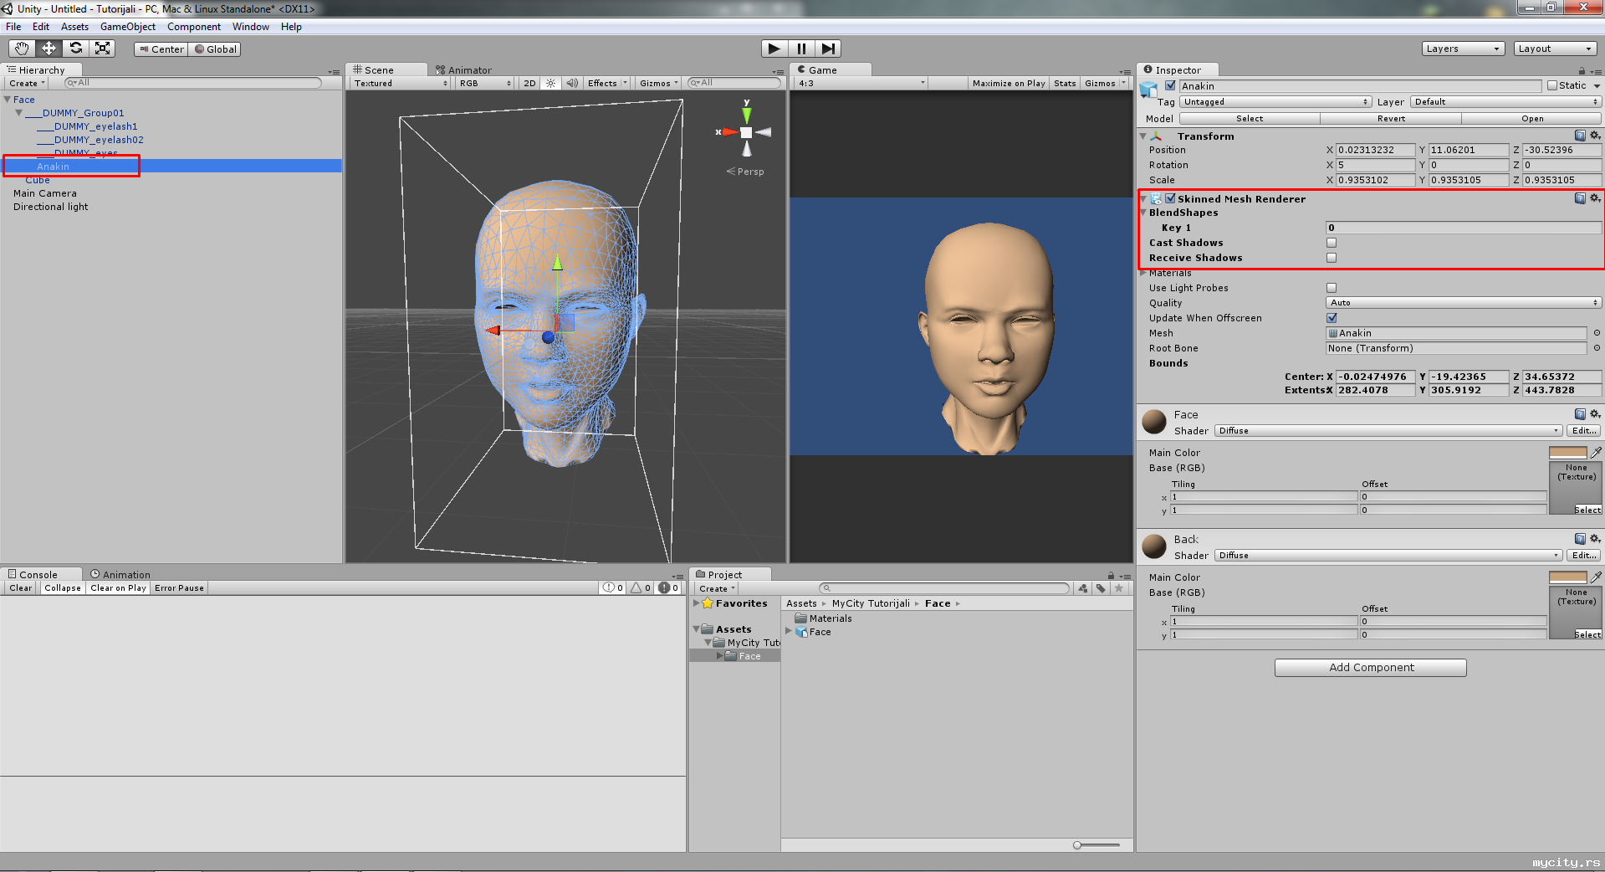Click Face material Main Color swatch

click(1567, 453)
